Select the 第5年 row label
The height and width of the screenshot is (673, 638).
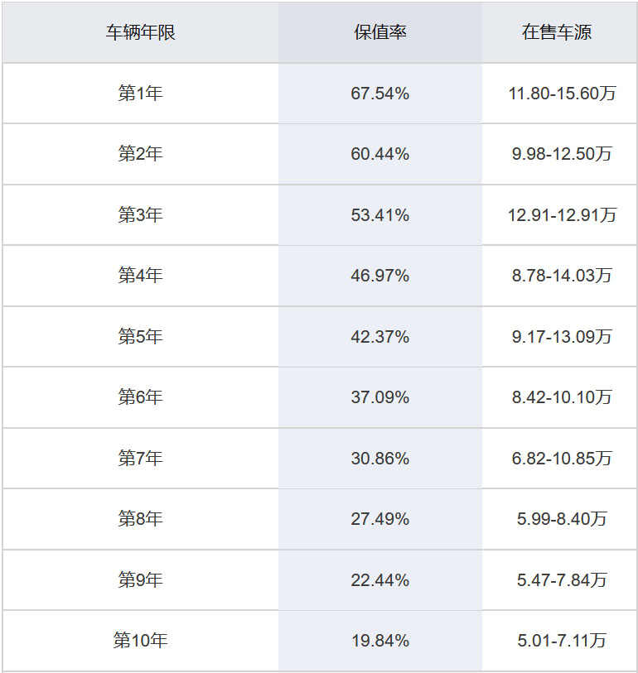click(x=141, y=336)
